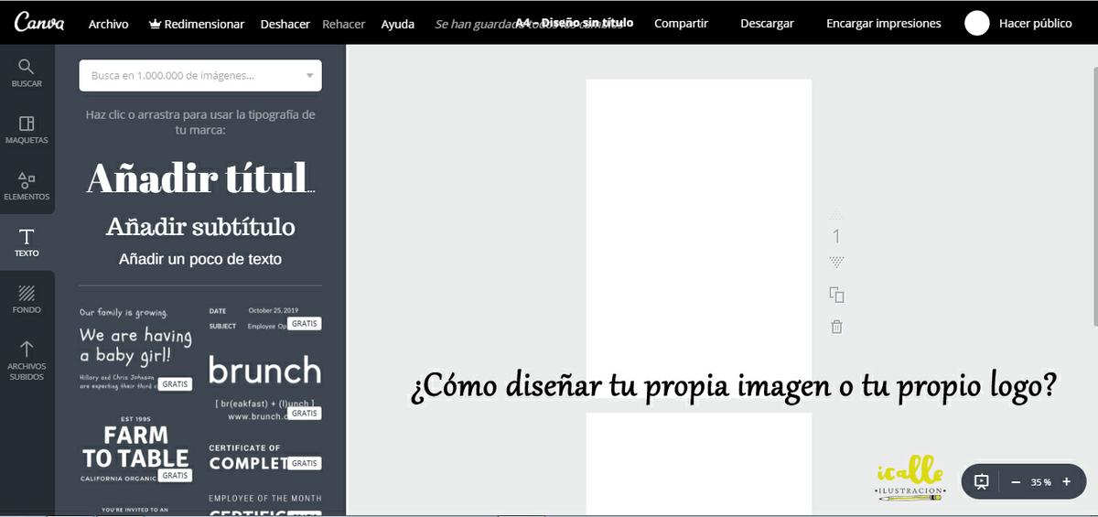Zoom in with the plus button
Viewport: 1098px width, 517px height.
[x=1067, y=481]
